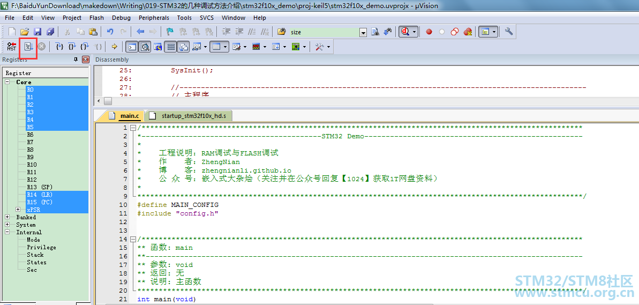
Task: Collapse the comment block at line 1
Action: (132, 128)
